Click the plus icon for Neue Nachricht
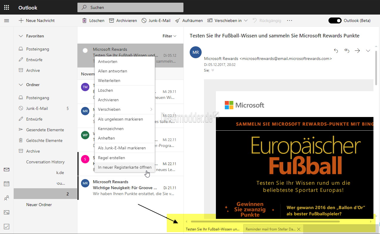Screen dimensions: 380x234 pos(21,20)
